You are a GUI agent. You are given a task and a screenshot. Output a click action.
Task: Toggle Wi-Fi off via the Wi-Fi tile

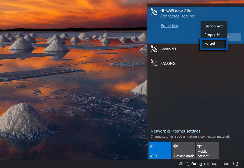coord(160,150)
